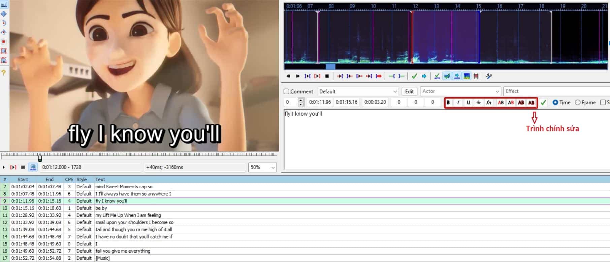The width and height of the screenshot is (610, 262).
Task: Toggle audio auto-scroll to selection
Action: point(457,76)
